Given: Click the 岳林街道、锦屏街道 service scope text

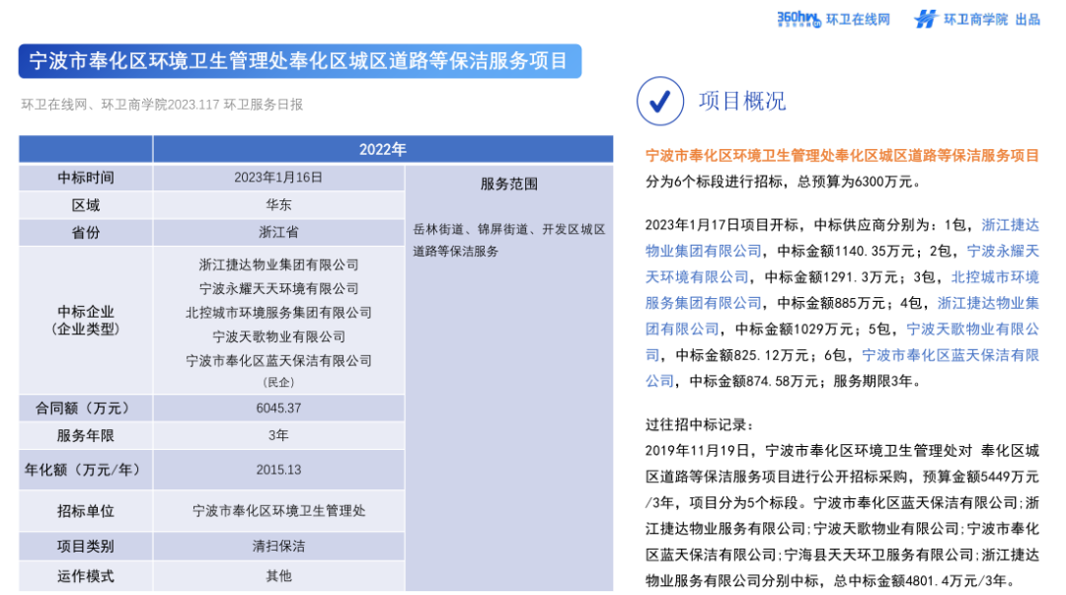Looking at the screenshot, I should coord(509,240).
